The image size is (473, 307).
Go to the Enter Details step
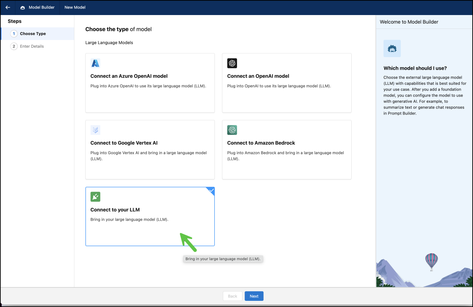(x=37, y=46)
